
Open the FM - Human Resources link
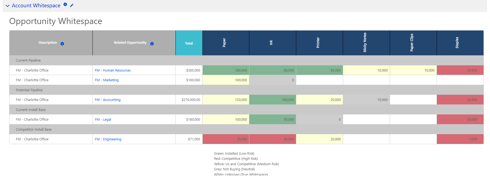[x=113, y=70]
